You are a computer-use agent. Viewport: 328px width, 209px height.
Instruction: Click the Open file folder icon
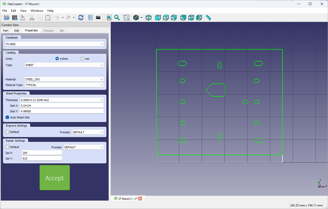7,18
